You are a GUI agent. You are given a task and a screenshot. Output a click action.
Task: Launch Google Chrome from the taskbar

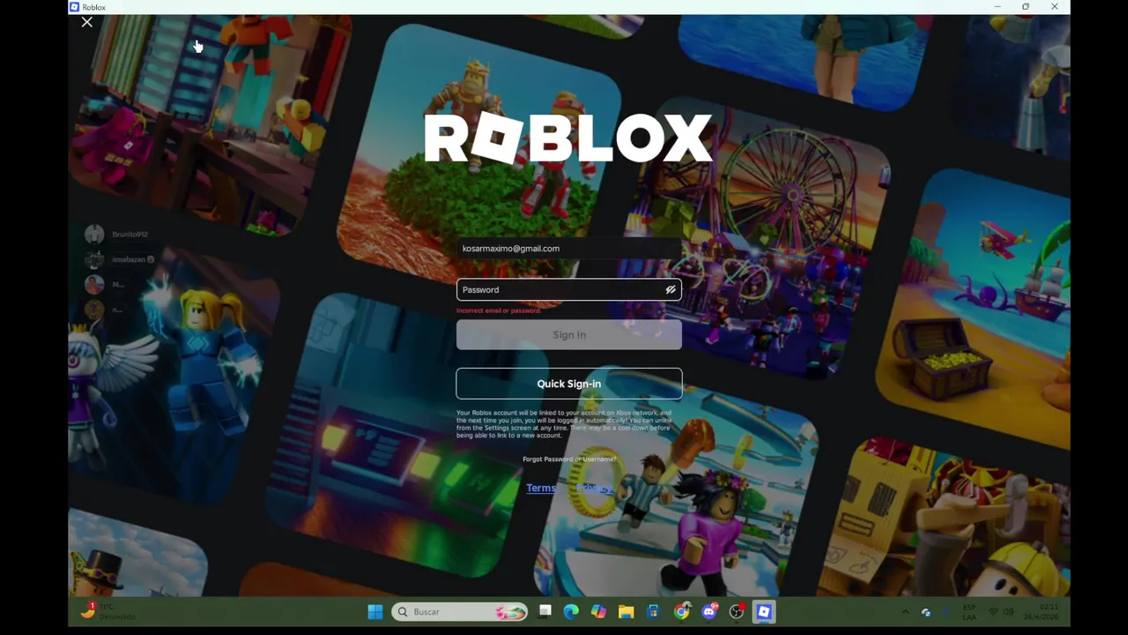click(681, 611)
